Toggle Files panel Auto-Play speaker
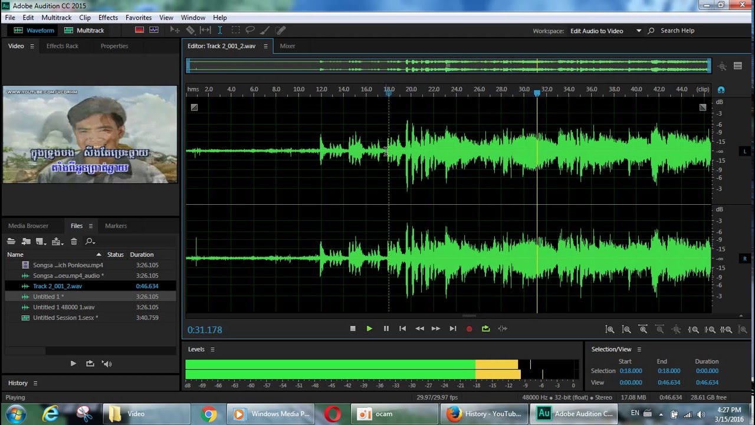The height and width of the screenshot is (425, 755). tap(107, 364)
